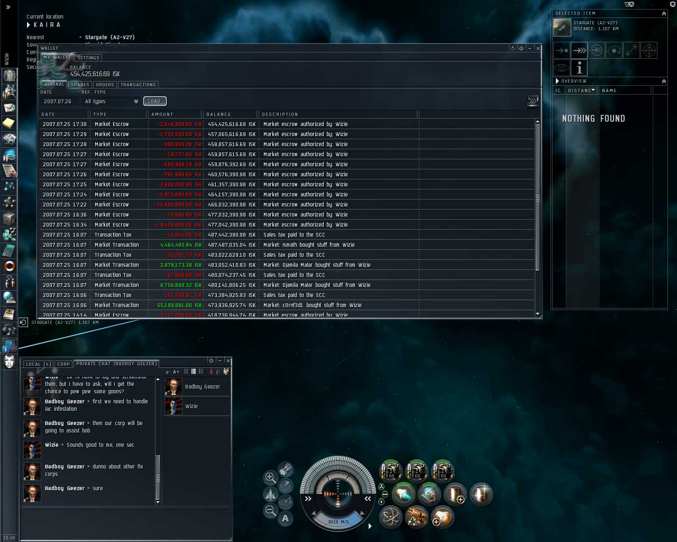Image resolution: width=677 pixels, height=542 pixels.
Task: Switch to the Settings wallet tab
Action: coord(88,58)
